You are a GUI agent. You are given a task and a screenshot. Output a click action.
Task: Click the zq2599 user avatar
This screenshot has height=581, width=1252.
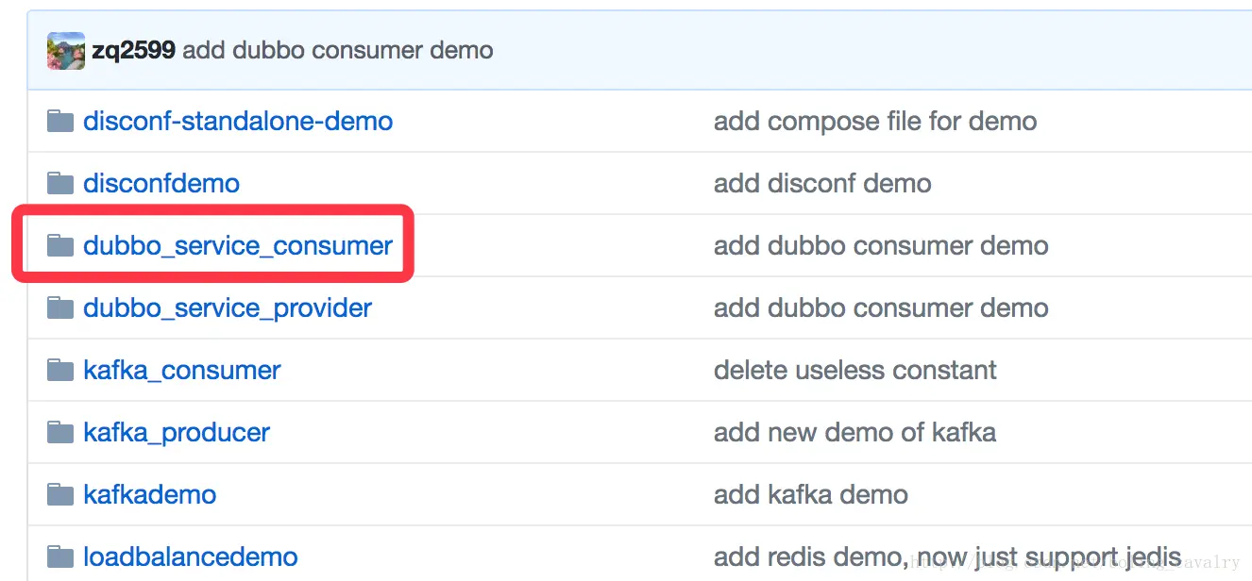[66, 51]
